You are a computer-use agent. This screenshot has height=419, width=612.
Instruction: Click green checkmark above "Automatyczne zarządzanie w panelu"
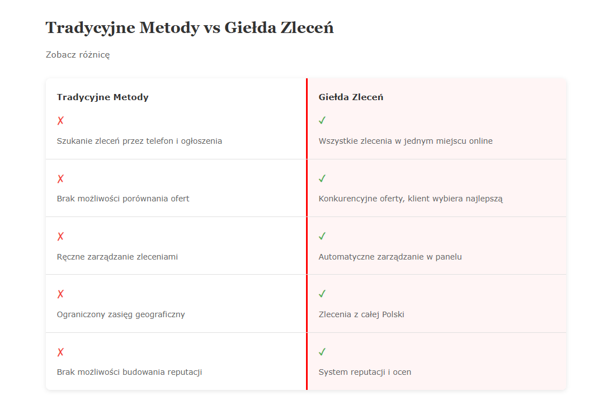322,236
